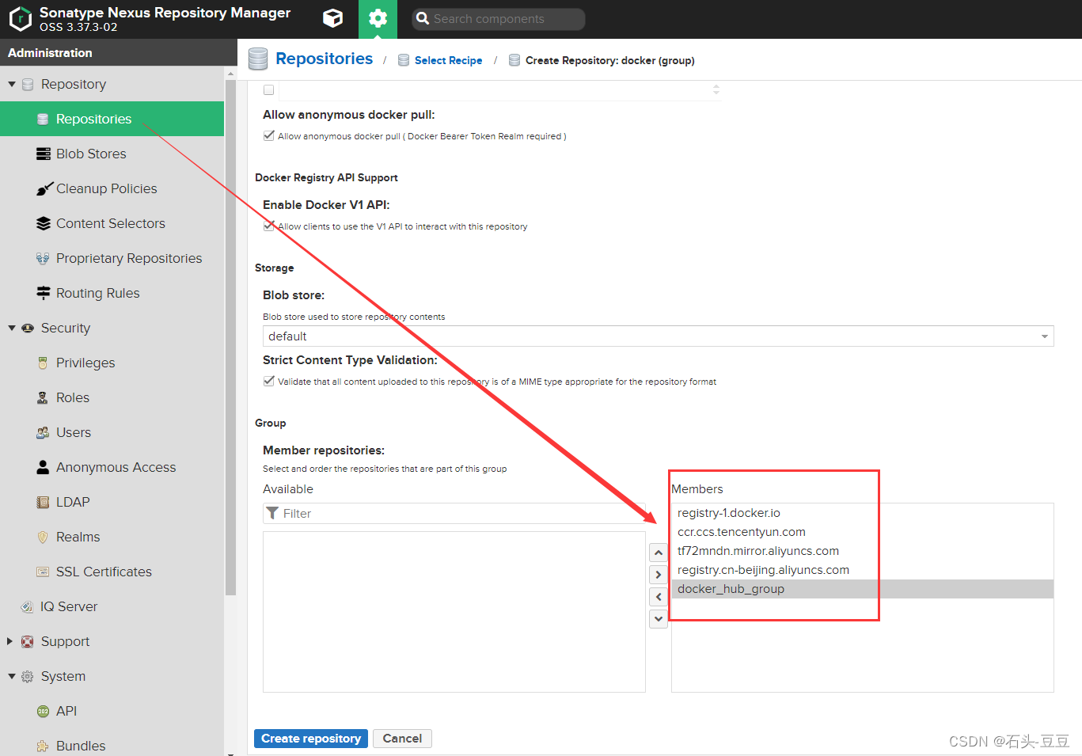The width and height of the screenshot is (1082, 756).
Task: Click the LDAP book icon
Action: 44,502
